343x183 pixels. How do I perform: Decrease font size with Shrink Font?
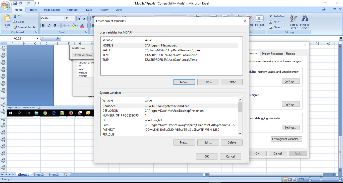click(84, 18)
